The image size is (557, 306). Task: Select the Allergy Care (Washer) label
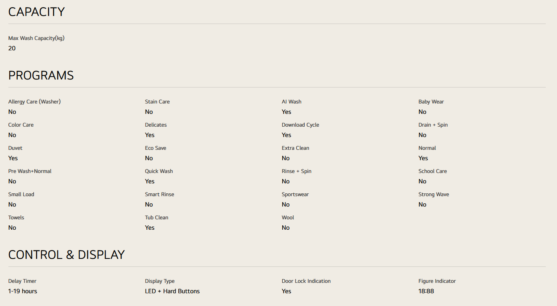[x=34, y=102]
